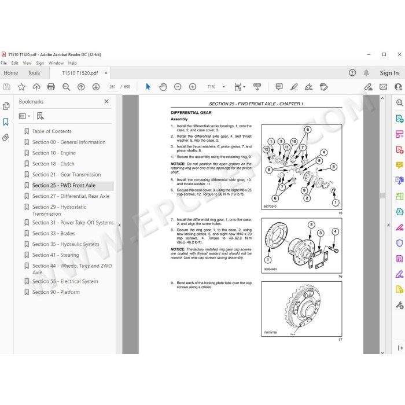Go to Section 33 - Brakes
This screenshot has width=405, height=405.
(54, 234)
